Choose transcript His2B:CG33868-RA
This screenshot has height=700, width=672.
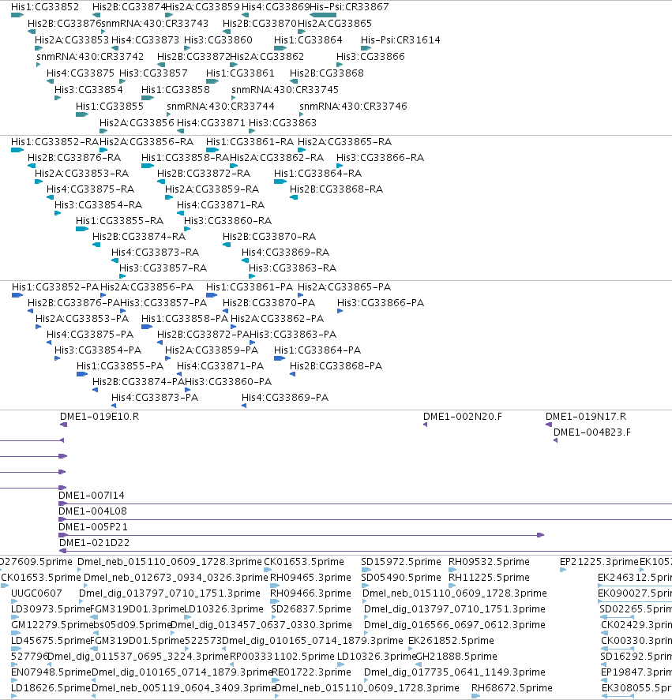(336, 189)
